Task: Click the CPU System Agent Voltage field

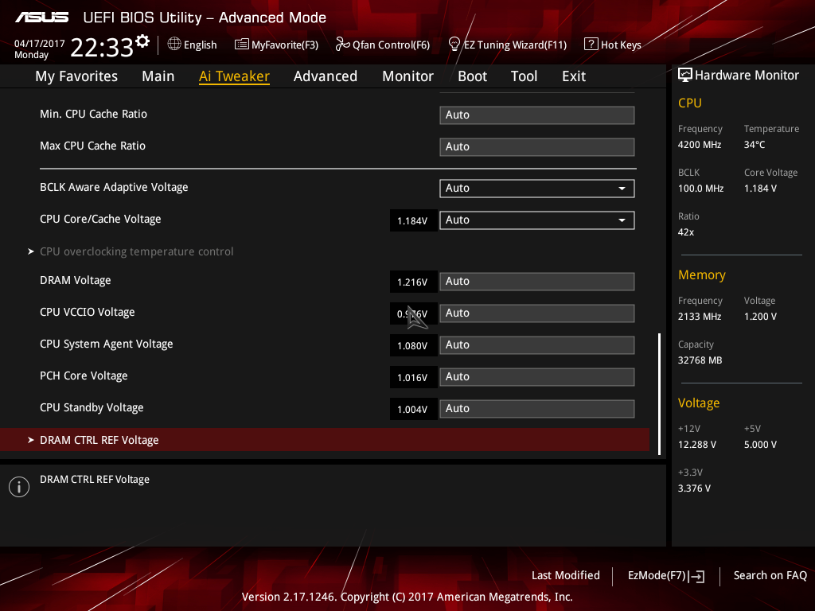Action: click(x=537, y=344)
